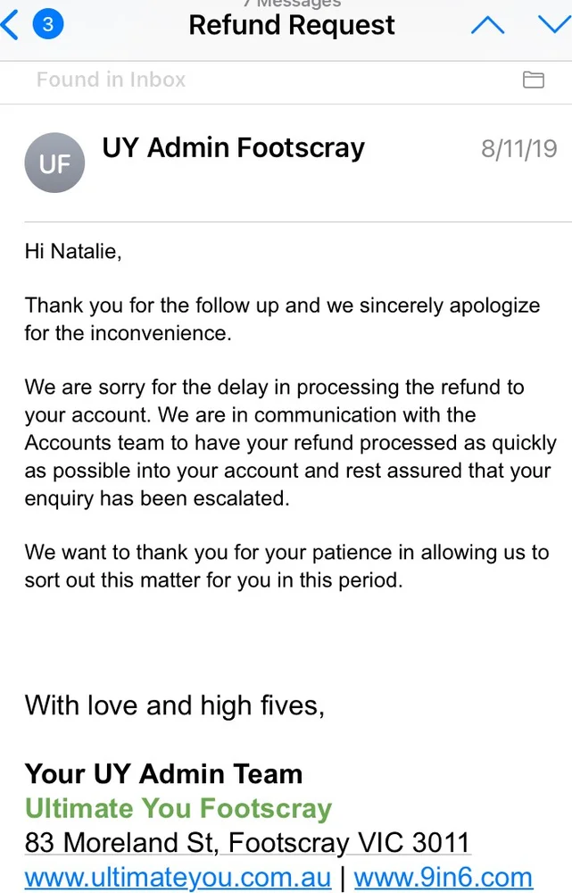Tap the paragraph about enquiry being escalated
Viewport: 572px width, 893px height.
pyautogui.click(x=290, y=443)
